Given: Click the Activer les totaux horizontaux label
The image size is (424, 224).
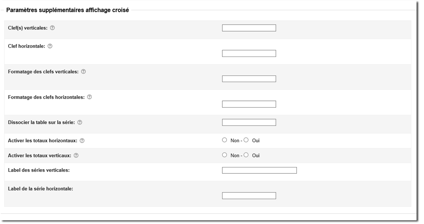Looking at the screenshot, I should pos(42,141).
